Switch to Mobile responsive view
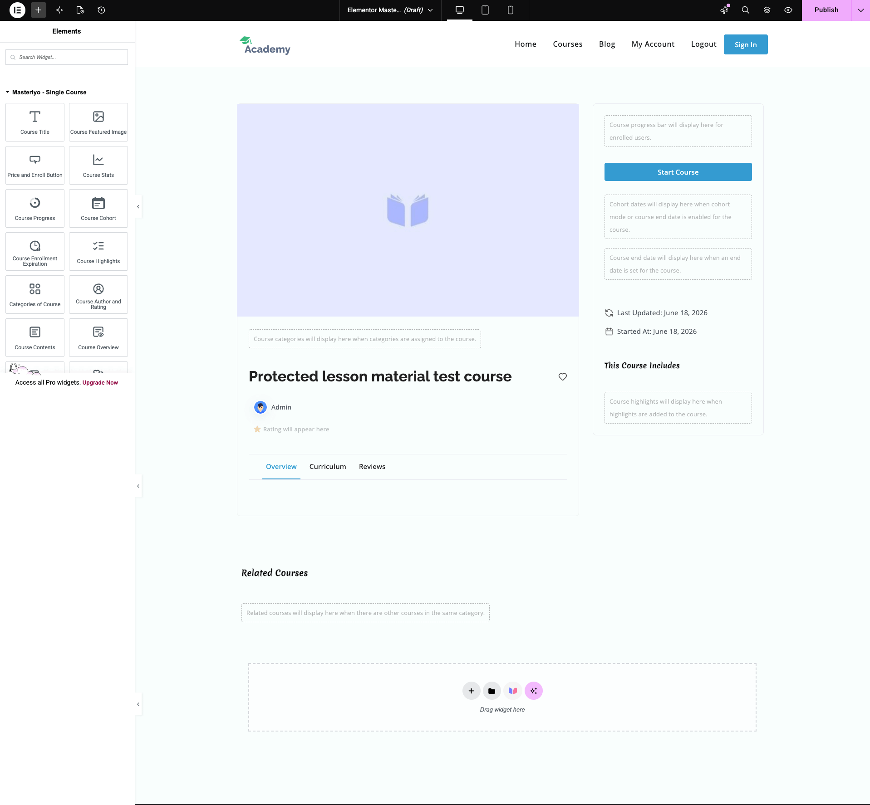 pos(511,10)
